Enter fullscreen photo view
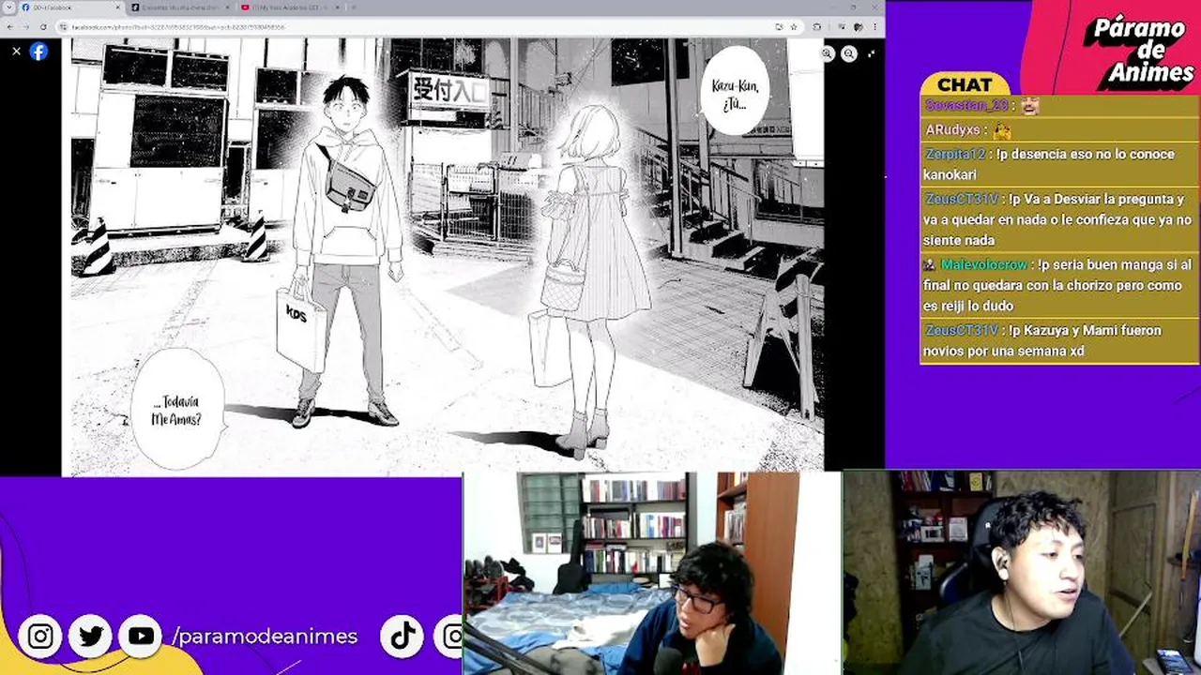This screenshot has height=675, width=1201. [x=872, y=54]
